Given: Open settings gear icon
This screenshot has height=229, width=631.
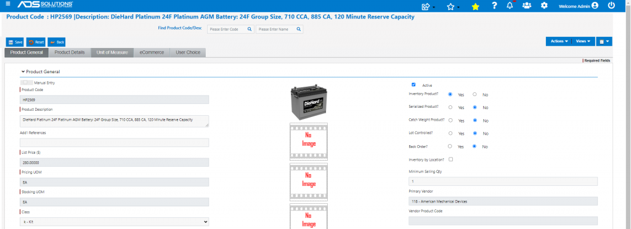Looking at the screenshot, I should 544,6.
